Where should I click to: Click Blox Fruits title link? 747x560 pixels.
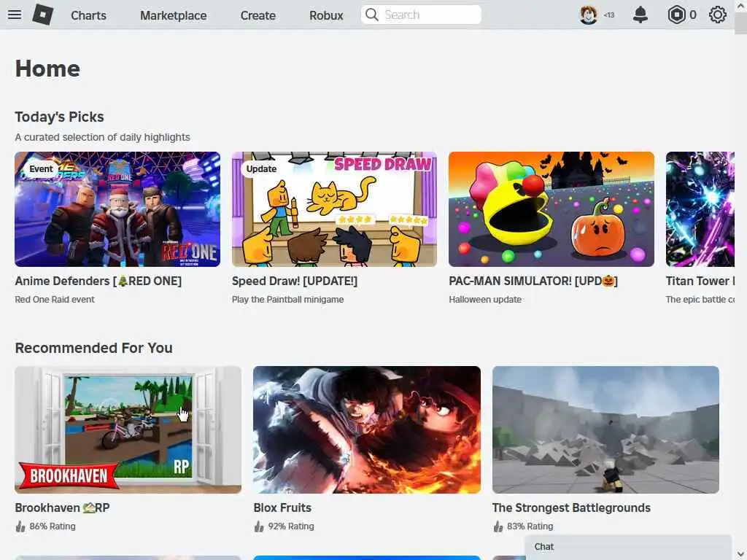tap(282, 507)
